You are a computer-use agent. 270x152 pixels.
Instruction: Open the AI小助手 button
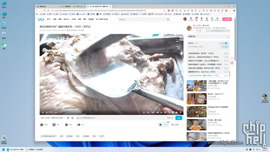point(164,125)
